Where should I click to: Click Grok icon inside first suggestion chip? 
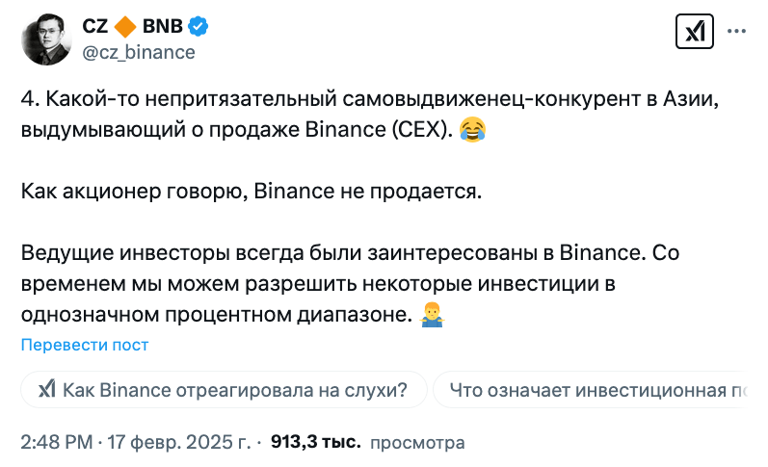[45, 390]
